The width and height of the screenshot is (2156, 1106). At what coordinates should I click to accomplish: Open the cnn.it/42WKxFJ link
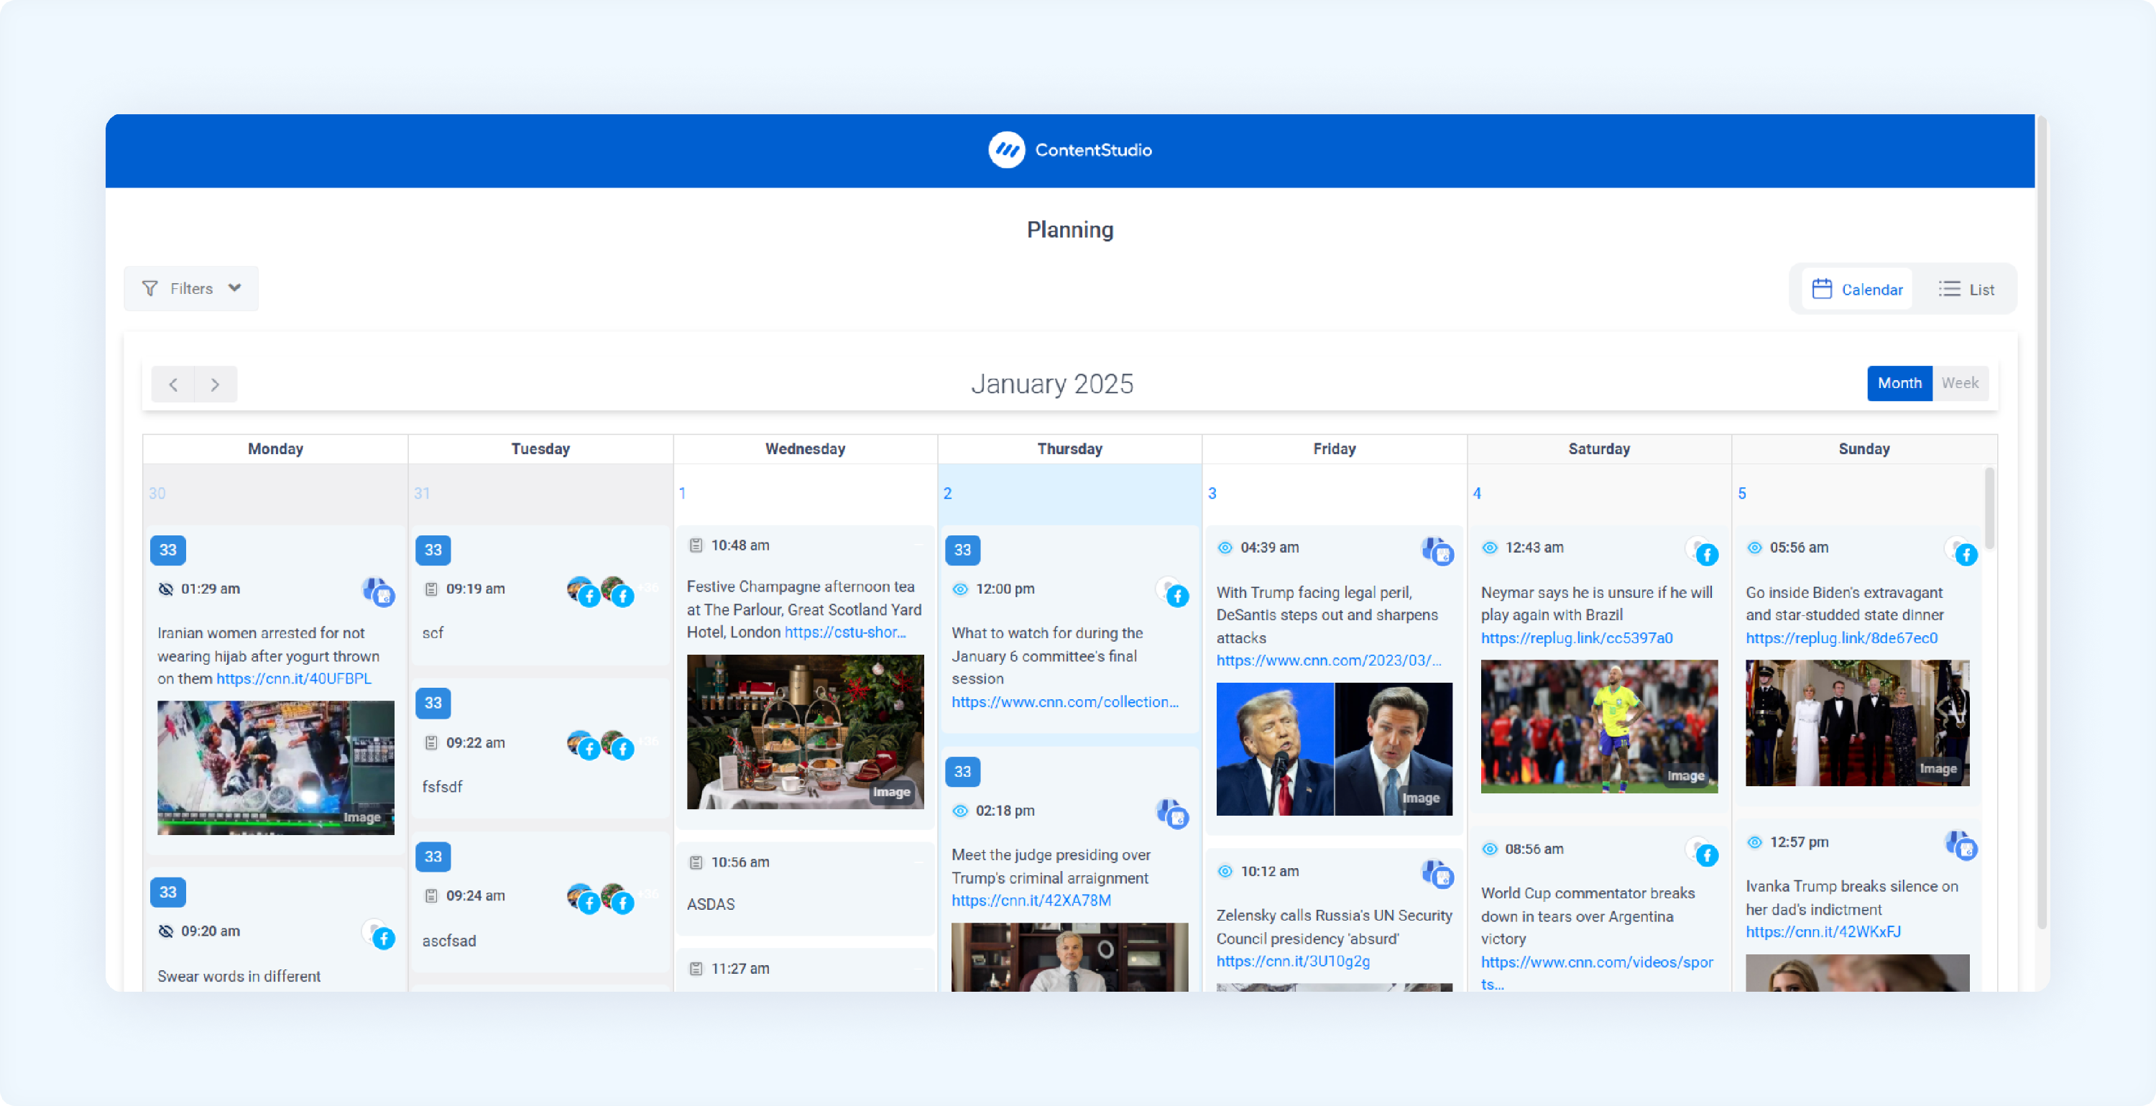pyautogui.click(x=1823, y=932)
